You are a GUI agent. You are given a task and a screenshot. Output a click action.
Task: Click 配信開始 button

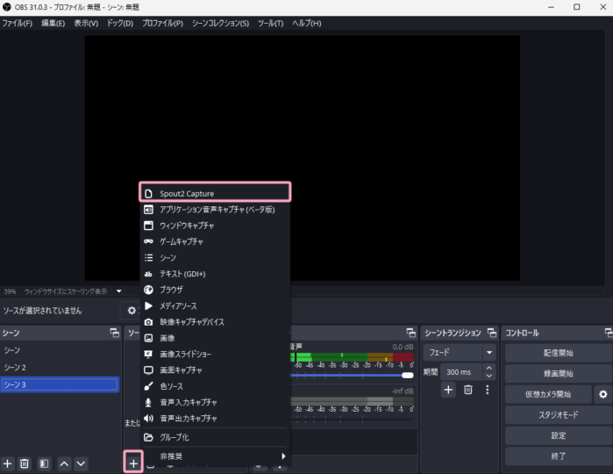coord(559,353)
